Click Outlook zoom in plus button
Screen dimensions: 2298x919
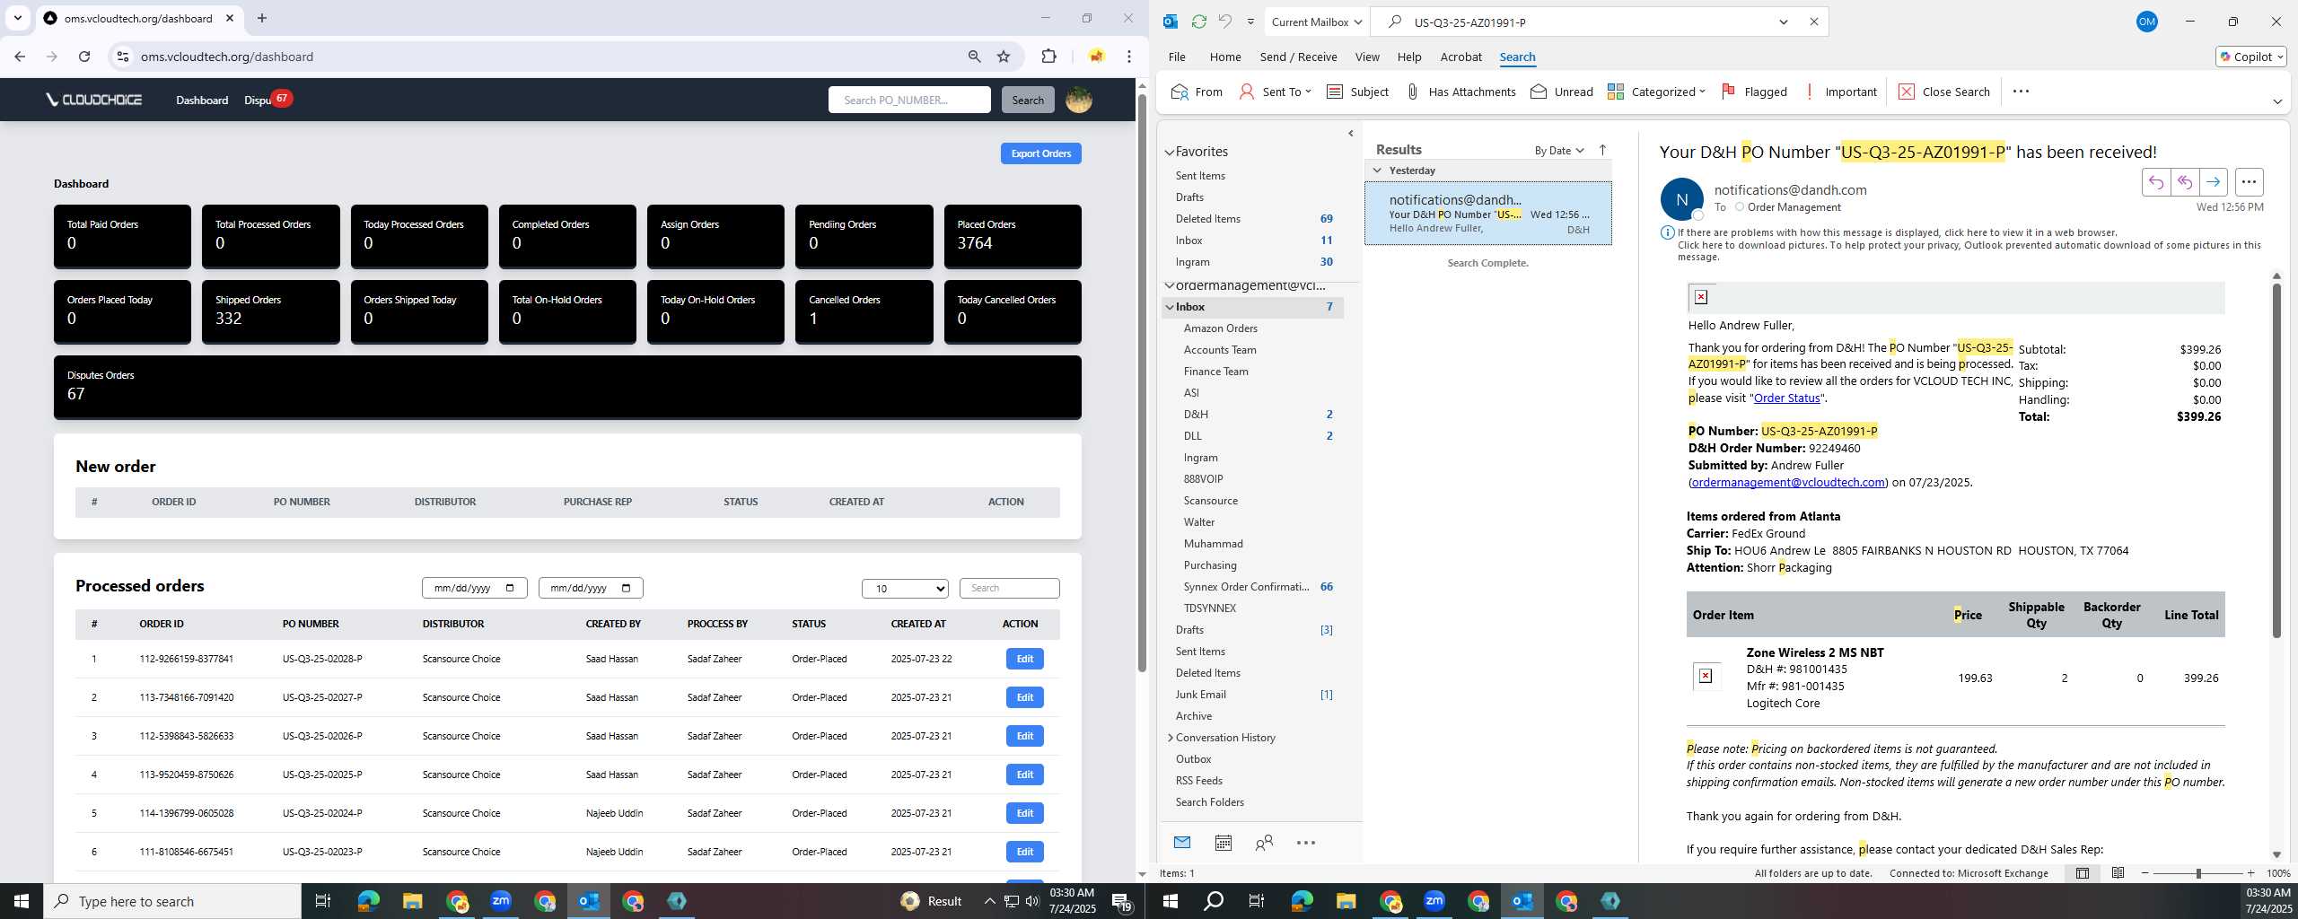2250,873
